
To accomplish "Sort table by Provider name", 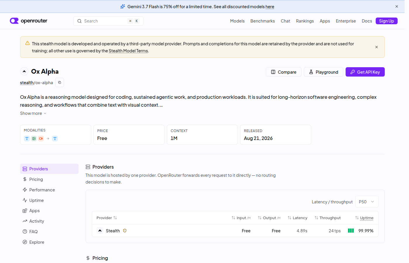I will 107,218.
